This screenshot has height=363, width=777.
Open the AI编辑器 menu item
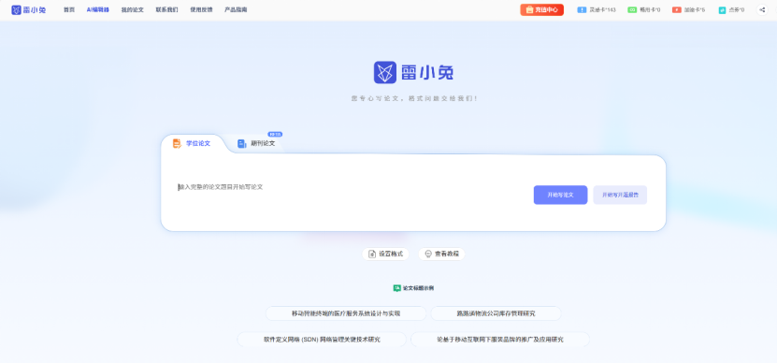coord(97,10)
